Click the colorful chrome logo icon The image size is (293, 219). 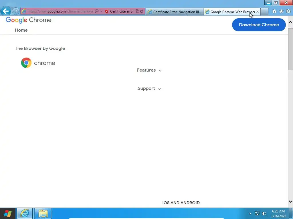pyautogui.click(x=26, y=63)
